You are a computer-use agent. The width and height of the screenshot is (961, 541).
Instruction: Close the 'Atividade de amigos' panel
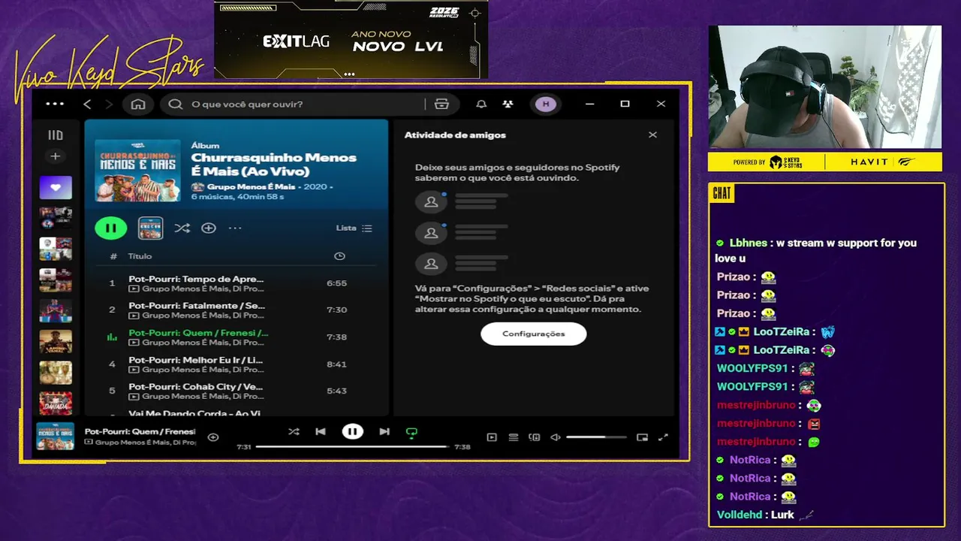coord(652,135)
